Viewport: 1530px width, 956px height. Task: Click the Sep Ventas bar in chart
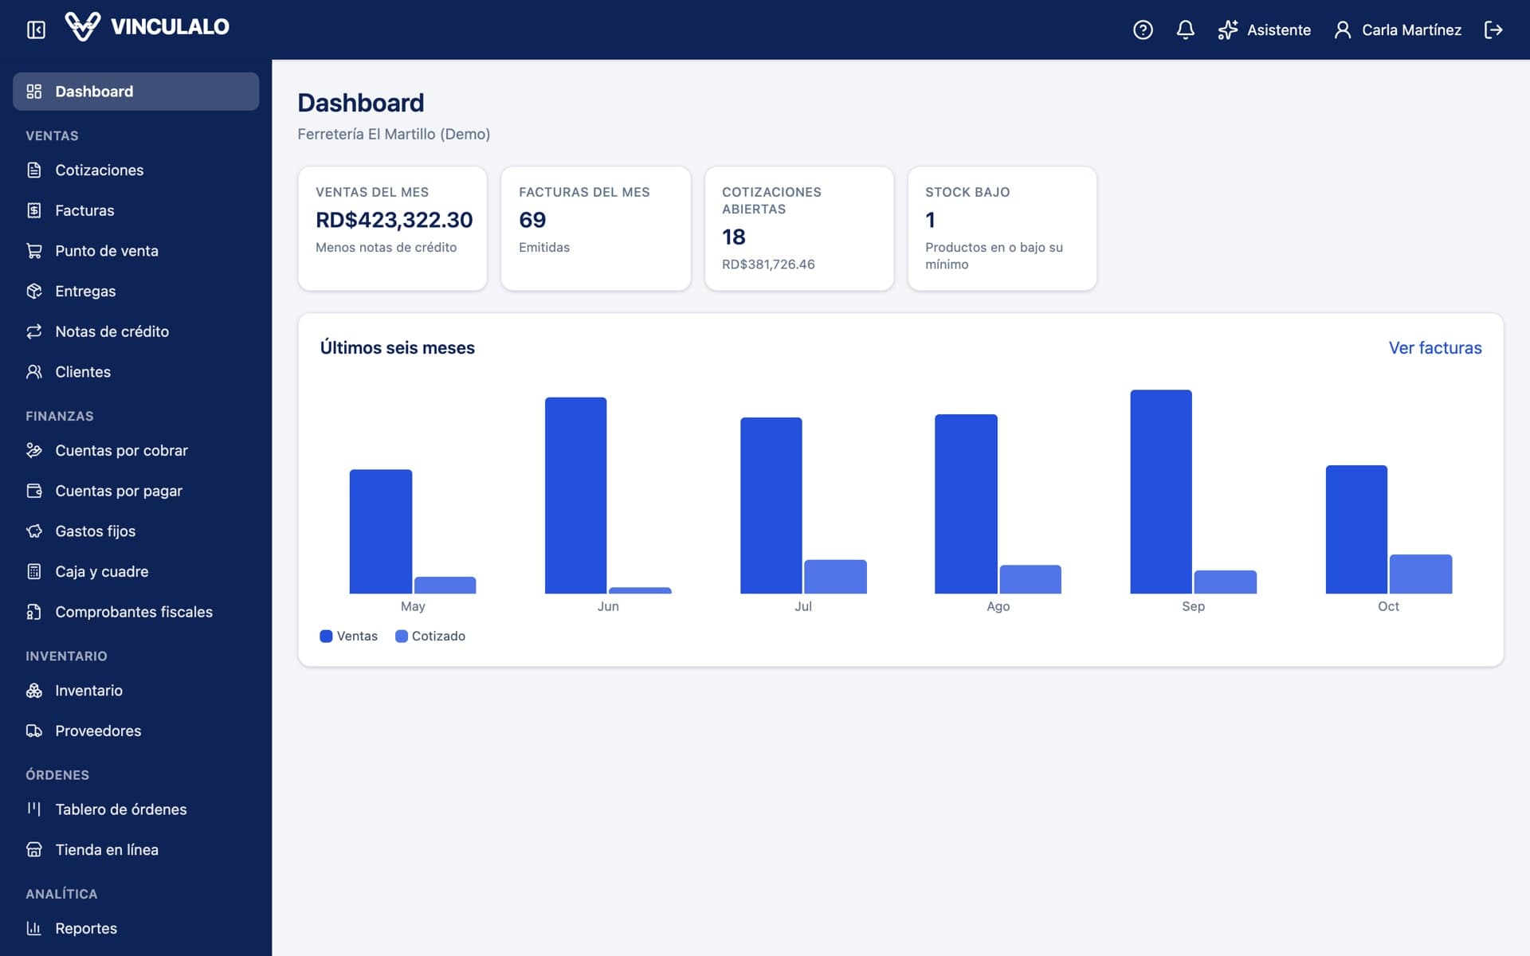pos(1161,492)
